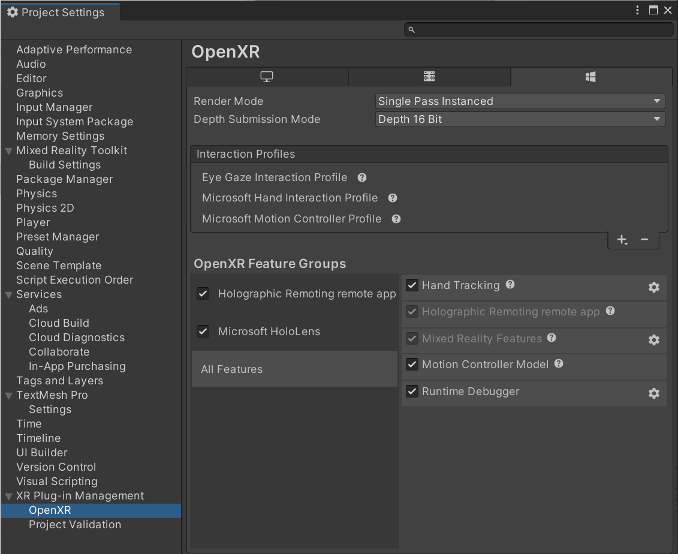Viewport: 678px width, 554px height.
Task: Uncheck the Hand Tracking feature
Action: (412, 285)
